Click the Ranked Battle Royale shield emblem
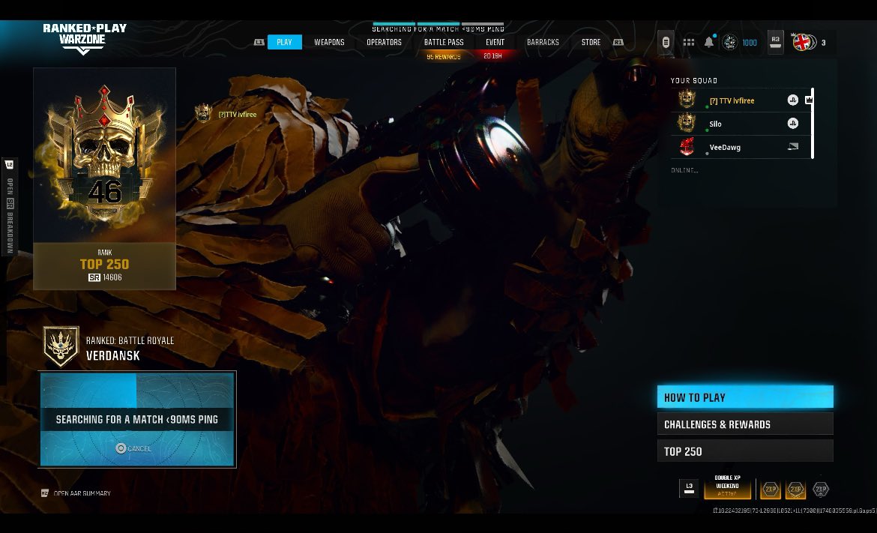This screenshot has height=533, width=877. [61, 347]
